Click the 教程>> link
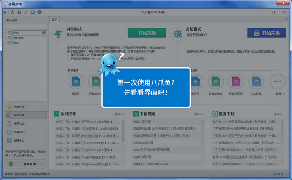This screenshot has height=180, width=292. tap(280, 94)
